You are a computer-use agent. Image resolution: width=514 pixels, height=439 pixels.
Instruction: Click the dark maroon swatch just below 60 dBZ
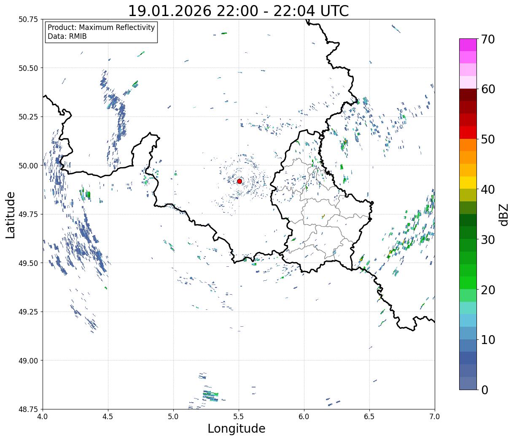coord(468,95)
